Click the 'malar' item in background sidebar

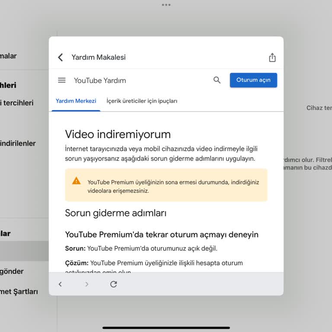(8, 56)
